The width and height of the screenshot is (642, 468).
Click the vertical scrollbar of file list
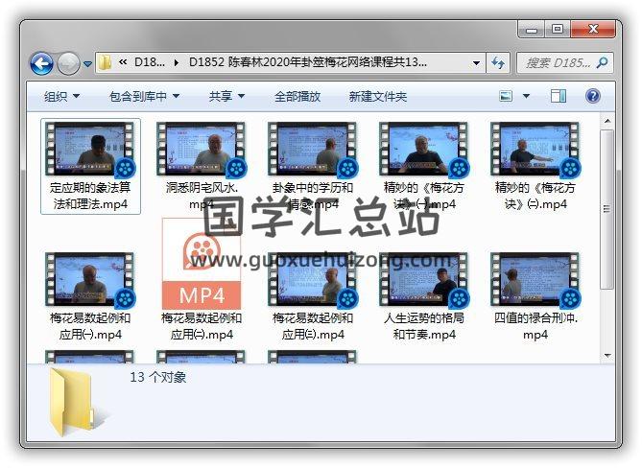point(606,230)
